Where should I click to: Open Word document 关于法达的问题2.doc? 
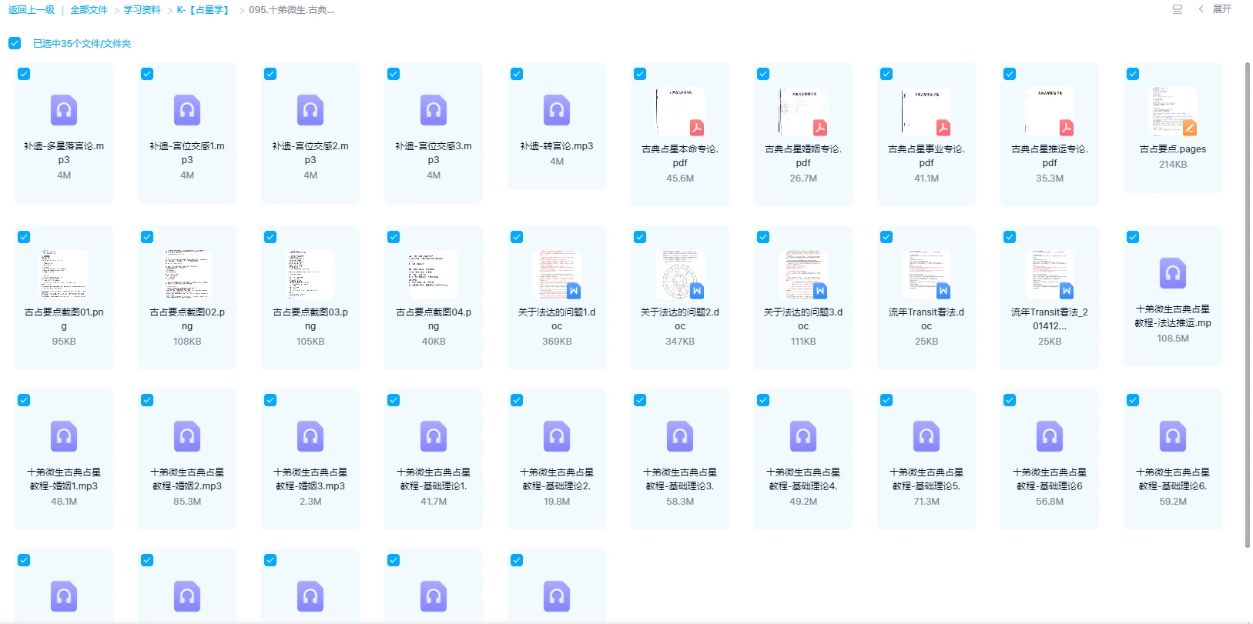click(680, 275)
